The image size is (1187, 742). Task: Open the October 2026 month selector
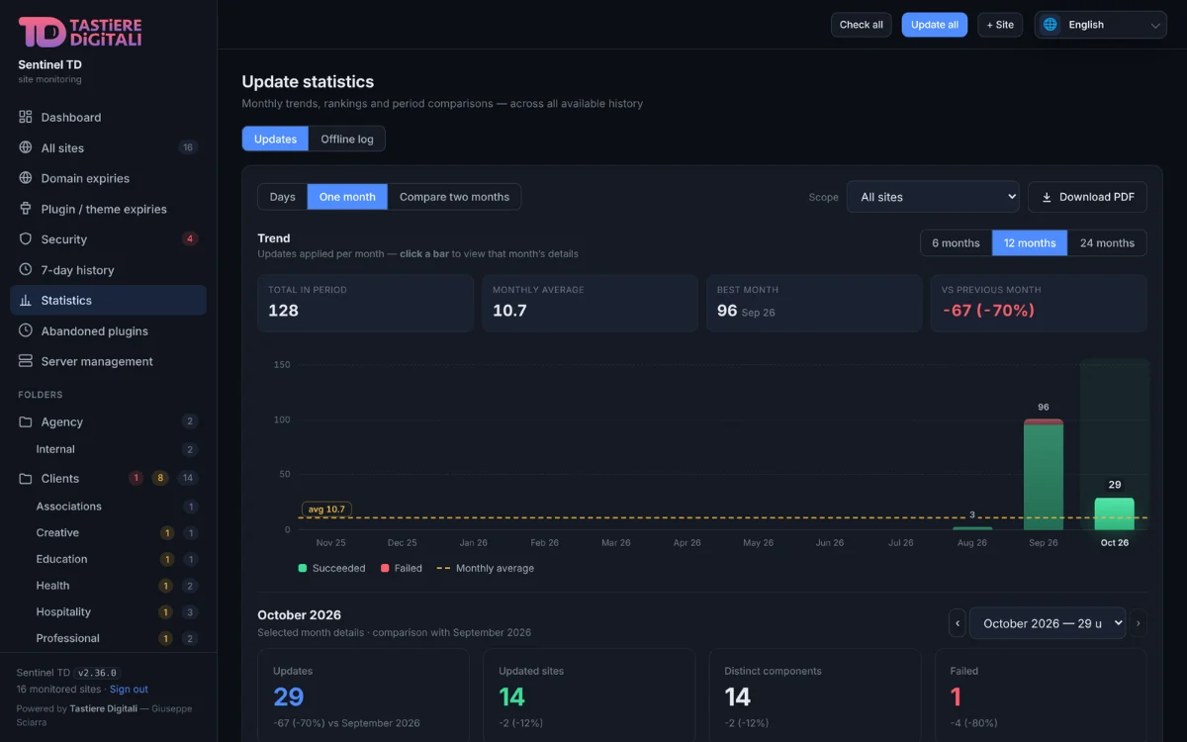pos(1048,623)
